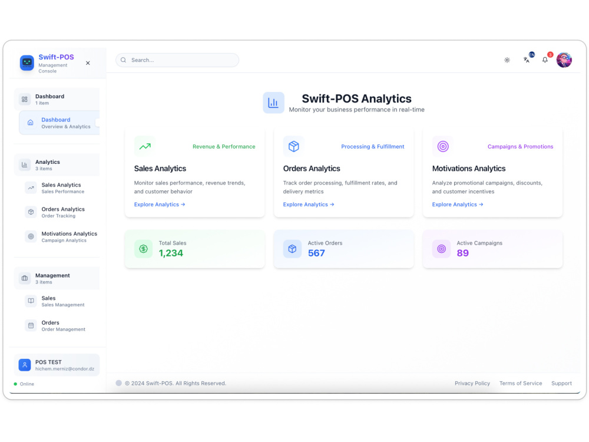Click the blue cube icon on Orders Analytics card

click(294, 146)
